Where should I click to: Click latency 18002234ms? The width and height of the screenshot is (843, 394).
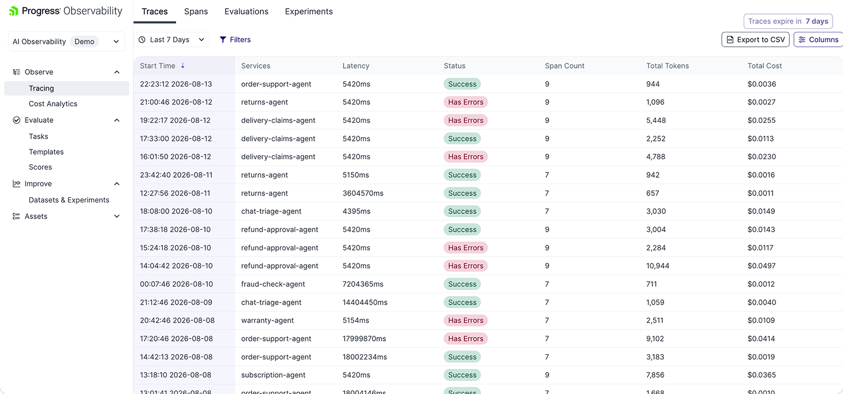pos(365,357)
